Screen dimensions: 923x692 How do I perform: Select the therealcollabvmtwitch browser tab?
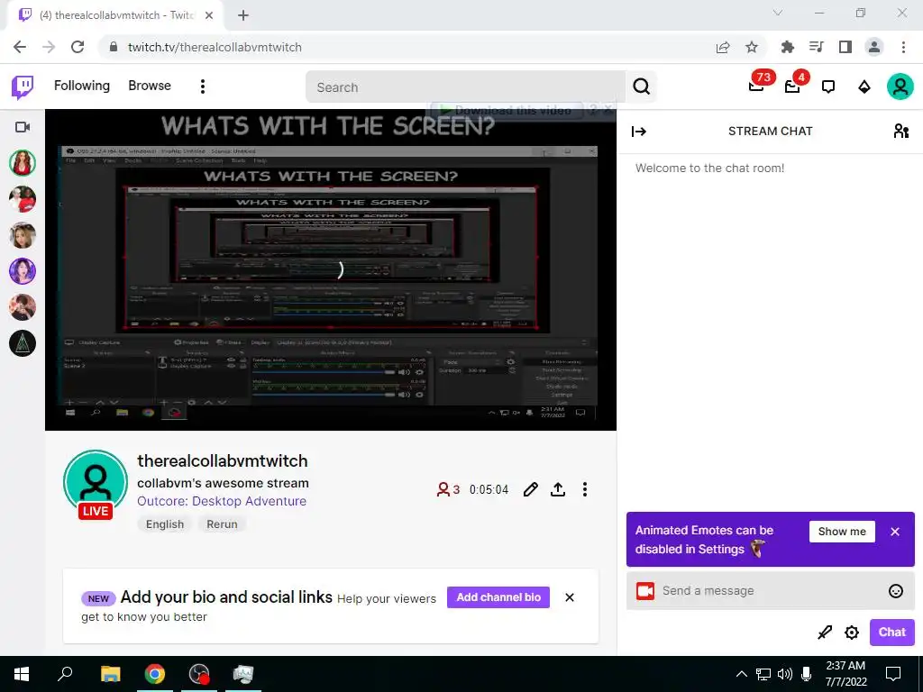point(114,16)
